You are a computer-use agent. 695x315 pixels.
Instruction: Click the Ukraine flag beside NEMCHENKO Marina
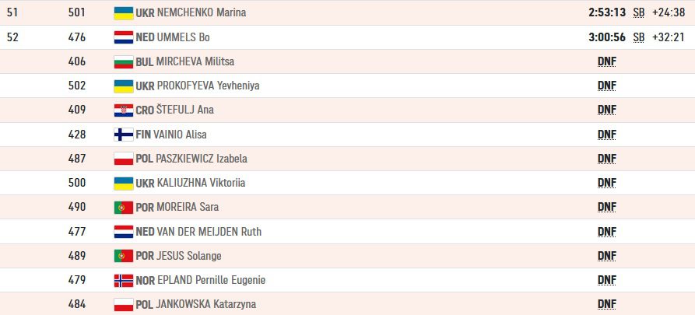click(x=124, y=13)
